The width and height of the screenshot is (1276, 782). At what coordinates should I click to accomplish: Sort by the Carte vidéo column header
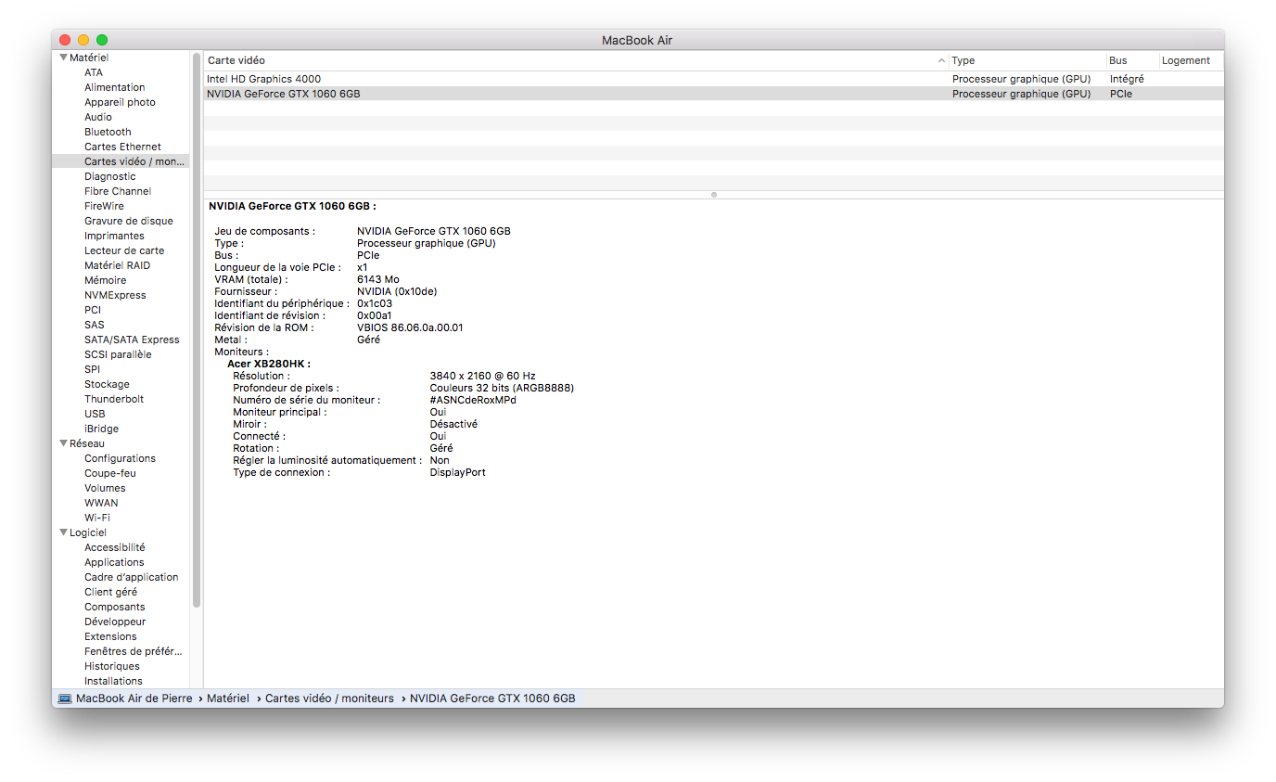[x=576, y=60]
